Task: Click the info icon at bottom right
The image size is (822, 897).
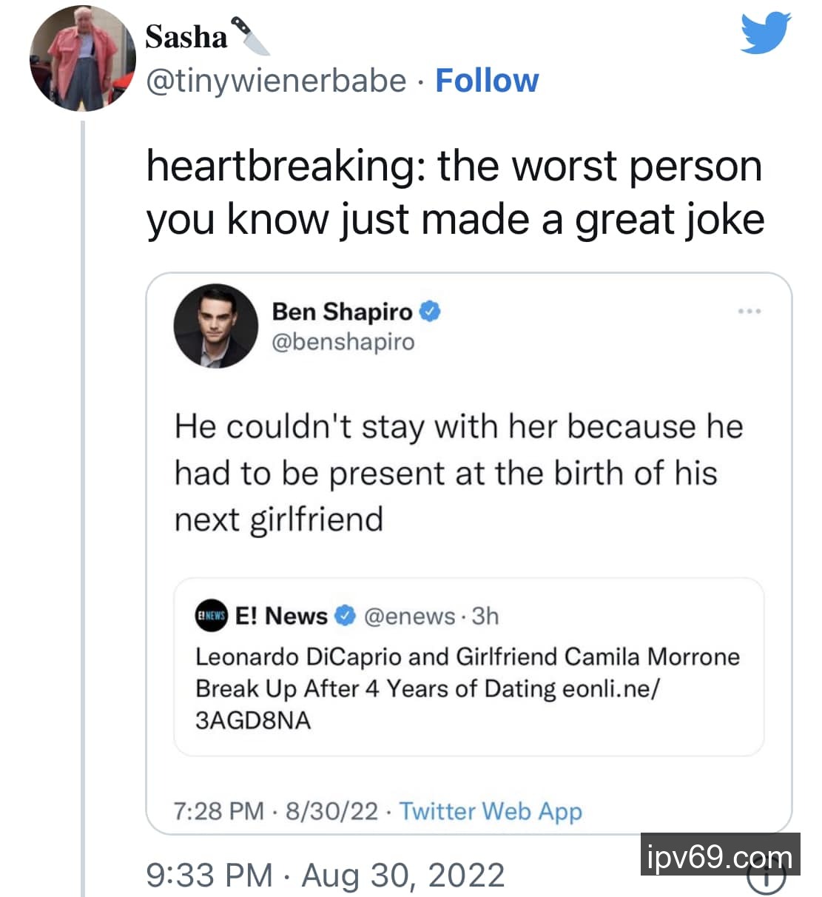Action: [766, 879]
